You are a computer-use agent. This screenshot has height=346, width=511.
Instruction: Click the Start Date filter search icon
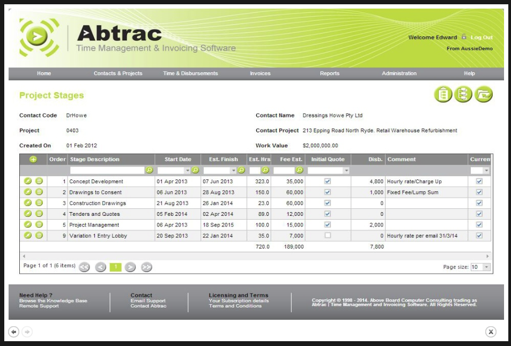point(195,170)
